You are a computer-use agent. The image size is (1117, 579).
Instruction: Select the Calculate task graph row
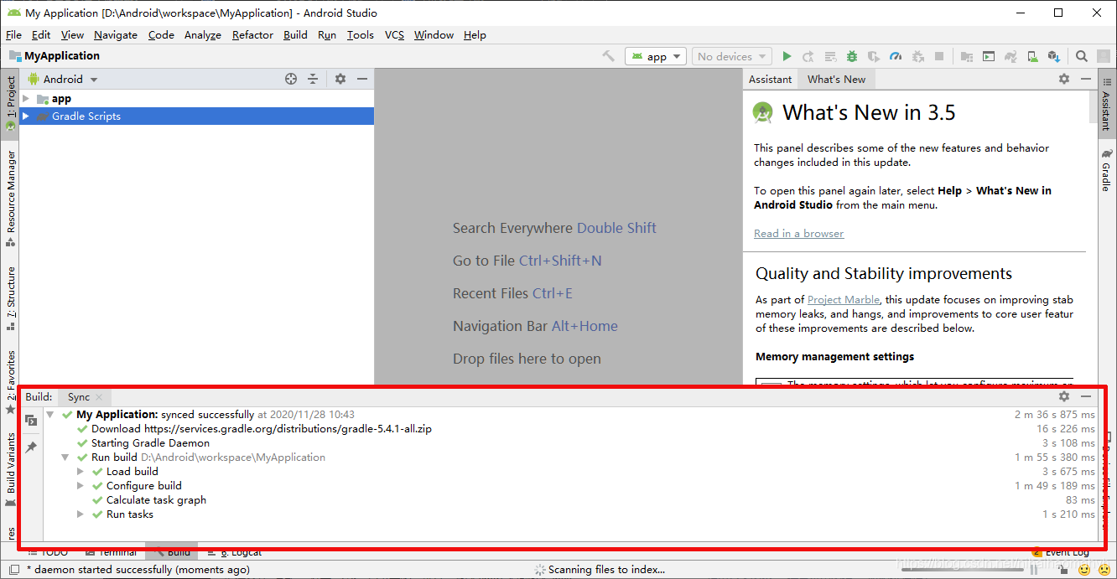[570, 500]
